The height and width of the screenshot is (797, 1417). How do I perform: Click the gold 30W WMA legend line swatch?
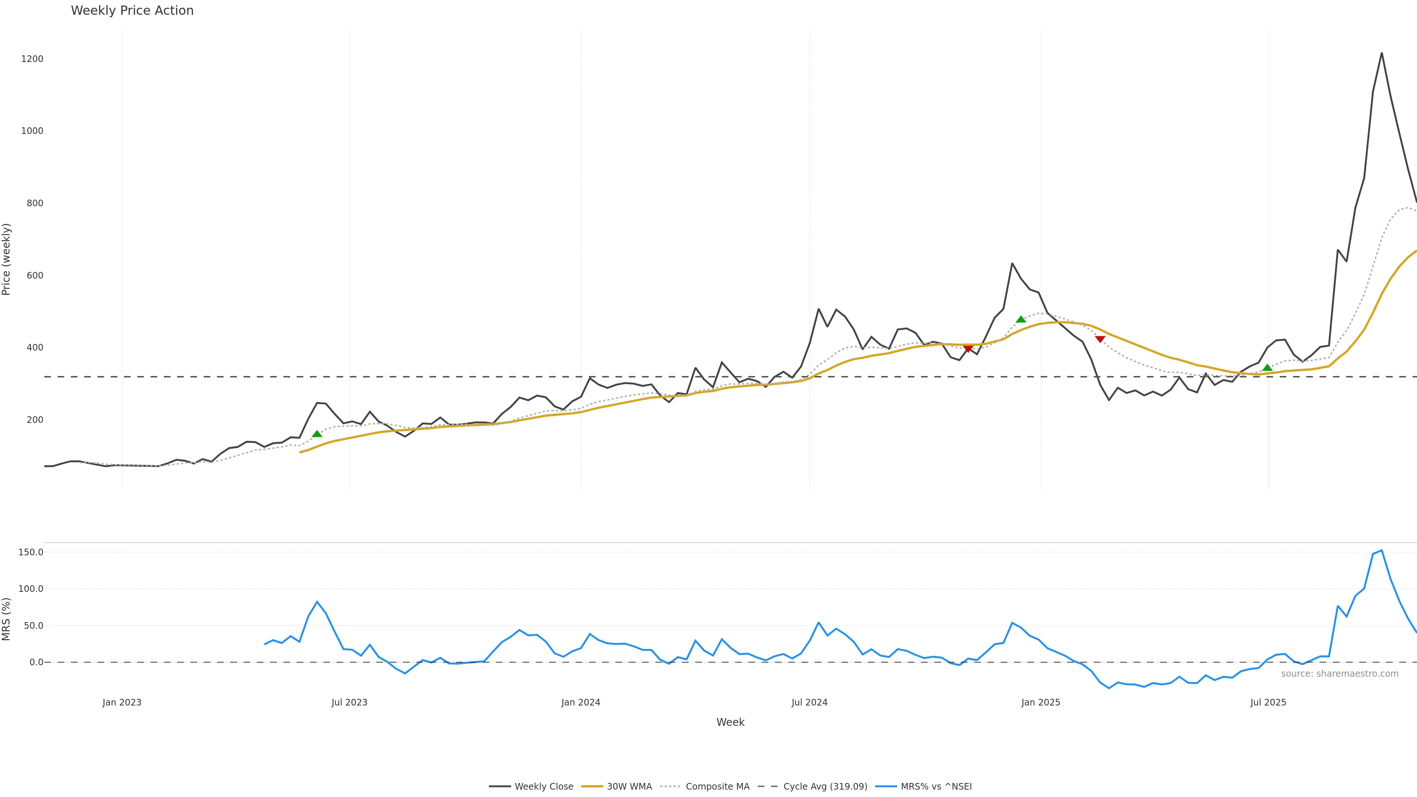click(592, 787)
